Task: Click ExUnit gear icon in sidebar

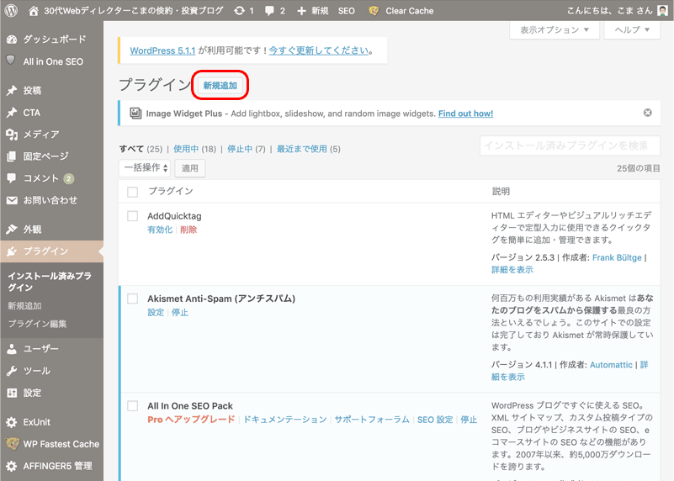Action: [x=12, y=422]
